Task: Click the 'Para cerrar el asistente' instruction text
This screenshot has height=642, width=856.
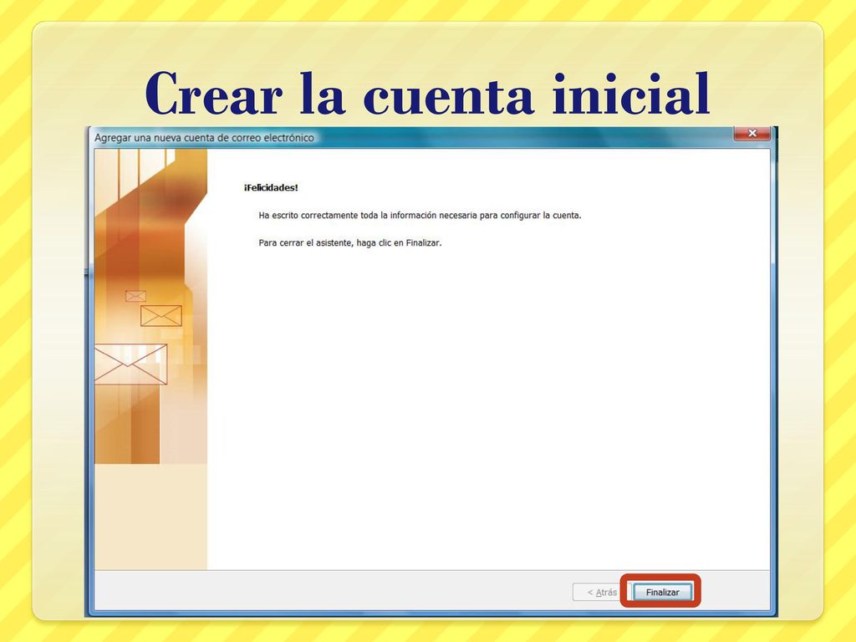Action: coord(350,243)
